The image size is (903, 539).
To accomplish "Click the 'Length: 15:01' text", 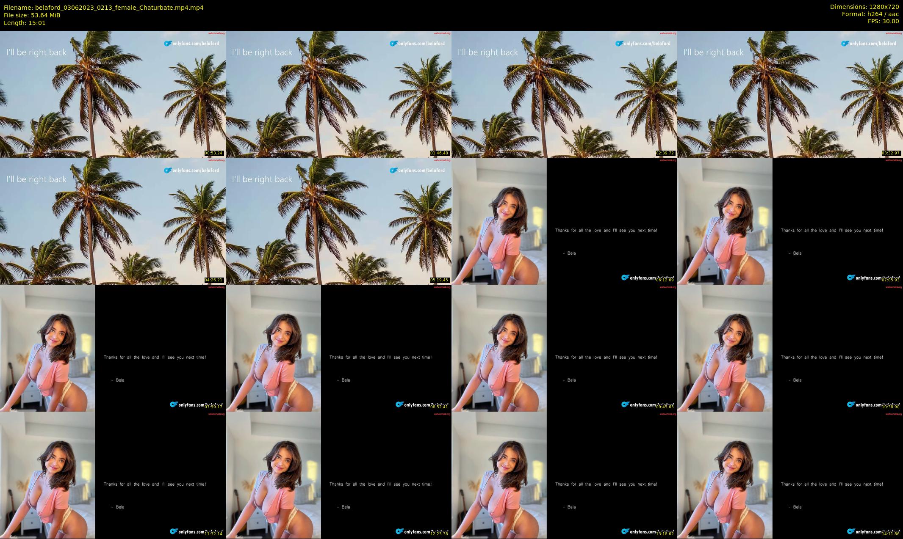I will coord(25,23).
